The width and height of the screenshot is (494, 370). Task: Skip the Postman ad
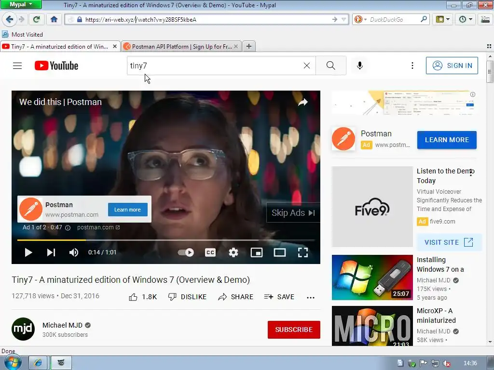(x=293, y=213)
